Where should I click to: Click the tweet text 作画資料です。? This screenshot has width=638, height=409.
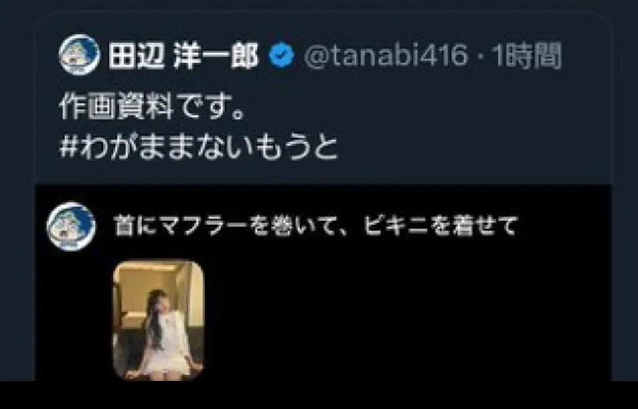click(152, 108)
